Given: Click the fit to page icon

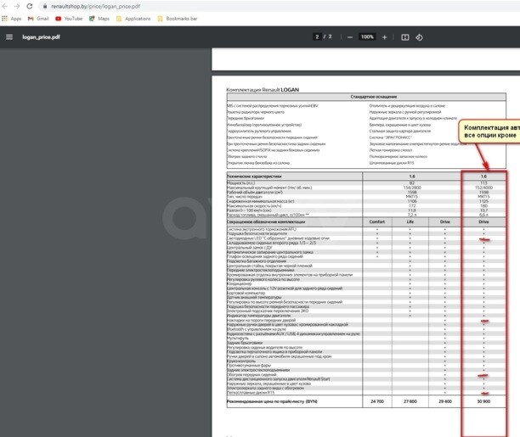Looking at the screenshot, I should (x=405, y=37).
